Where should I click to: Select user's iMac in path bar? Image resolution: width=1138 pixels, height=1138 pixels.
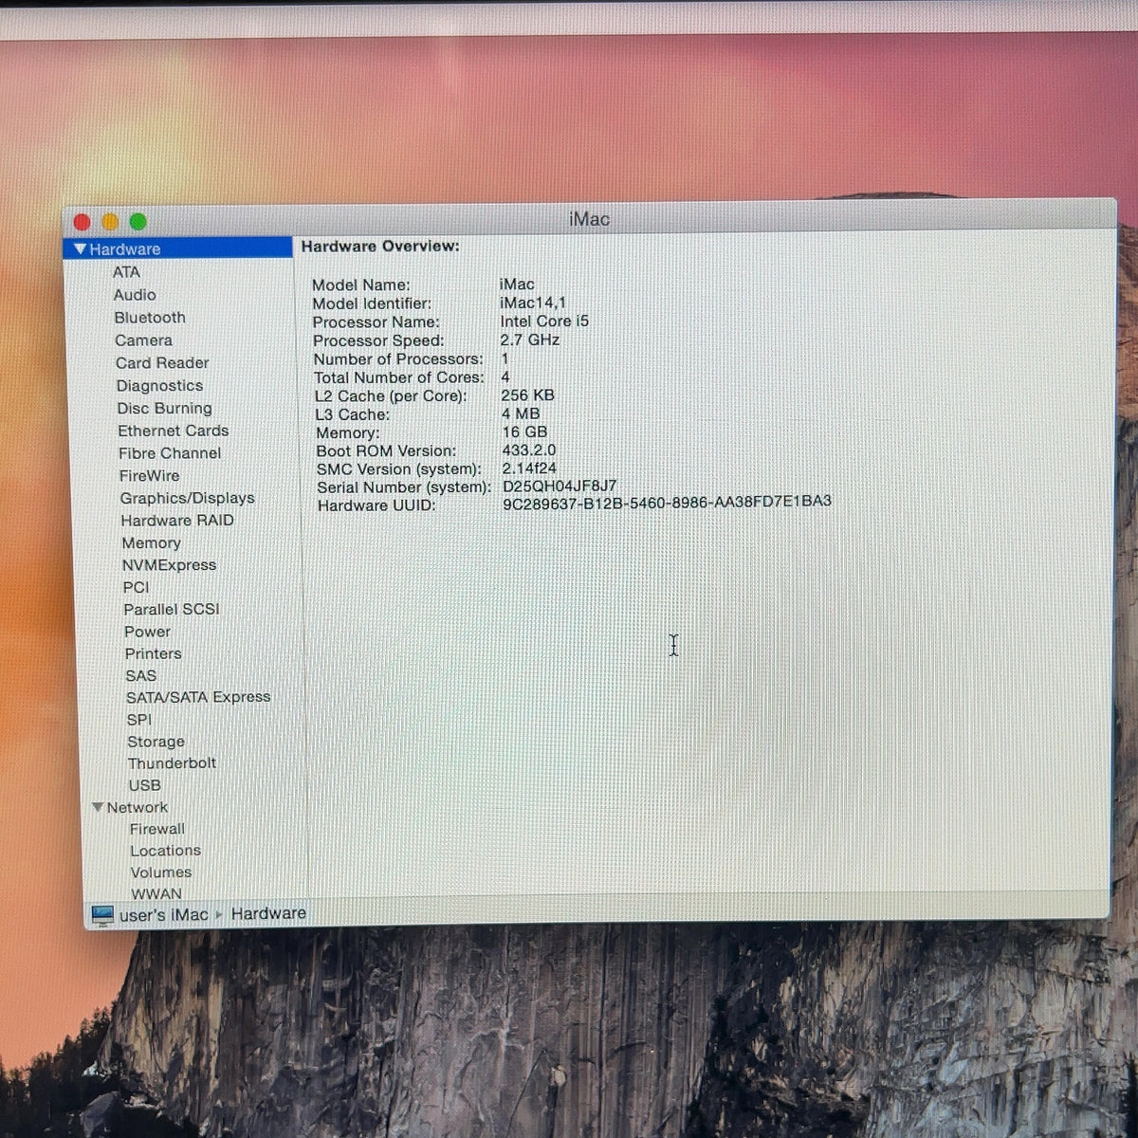tap(163, 915)
